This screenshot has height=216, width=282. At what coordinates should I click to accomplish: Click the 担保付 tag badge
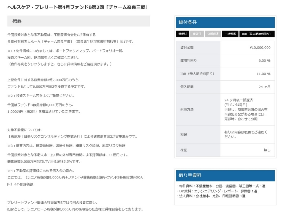pos(182,34)
